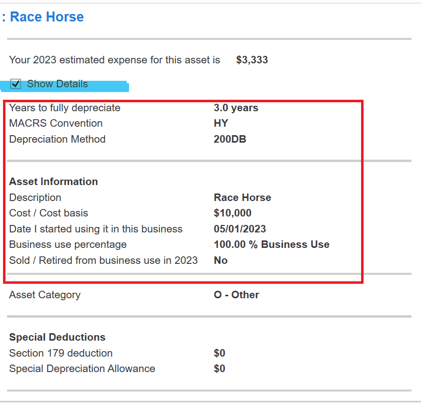Image resolution: width=421 pixels, height=403 pixels.
Task: Select the 200DB depreciation method value
Action: click(x=230, y=139)
